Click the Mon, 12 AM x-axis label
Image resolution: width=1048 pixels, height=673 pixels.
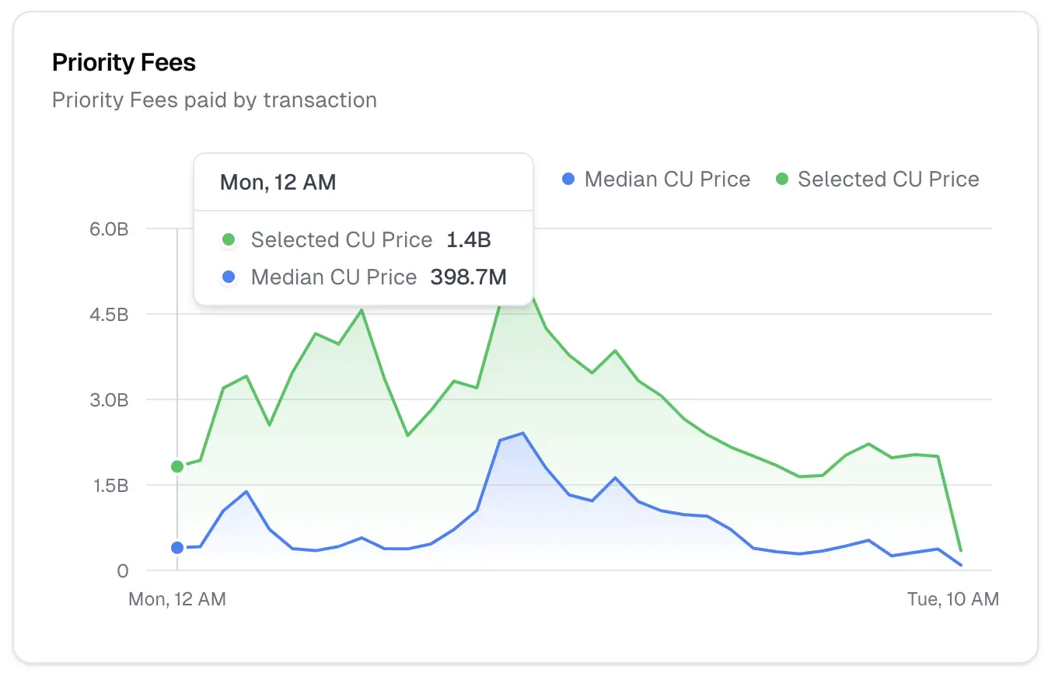pyautogui.click(x=177, y=599)
